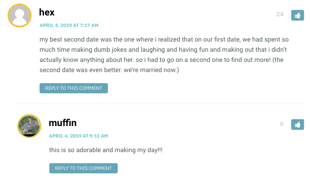Open muffin's rabbit profile picture

coord(29,126)
